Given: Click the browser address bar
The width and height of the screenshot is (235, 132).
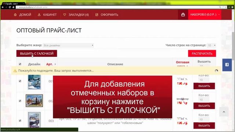Looking at the screenshot, I should coord(117,7).
